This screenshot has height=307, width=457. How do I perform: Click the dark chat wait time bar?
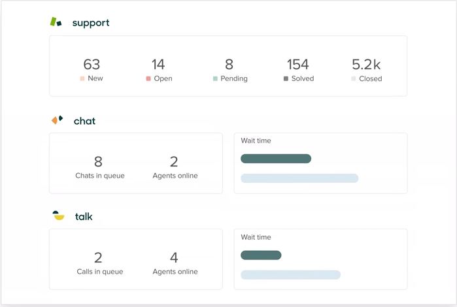point(276,159)
